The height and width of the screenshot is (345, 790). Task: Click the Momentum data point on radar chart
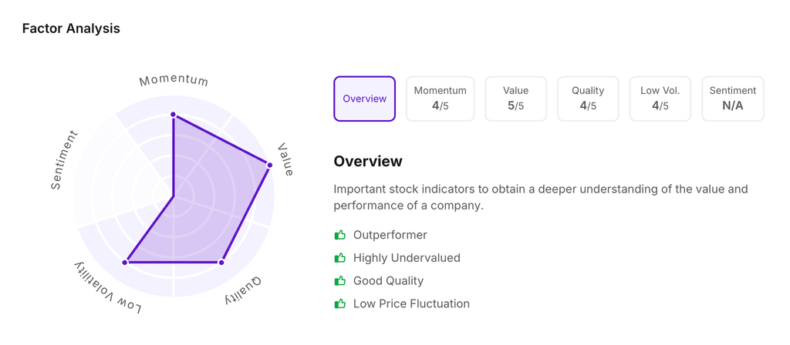[x=174, y=115]
